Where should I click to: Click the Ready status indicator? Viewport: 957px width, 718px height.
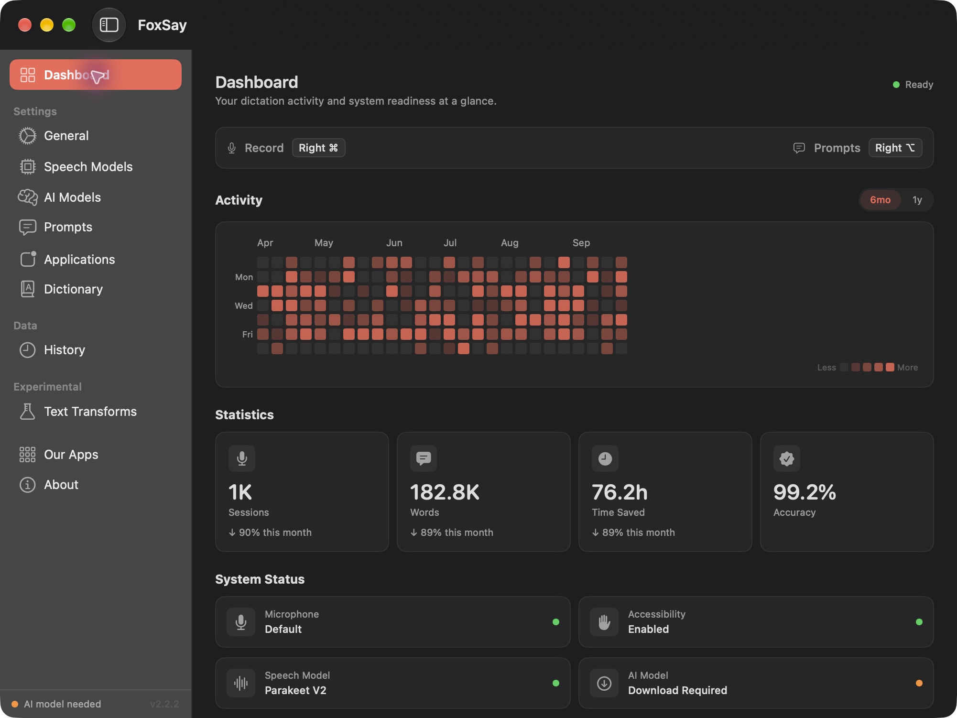point(913,85)
